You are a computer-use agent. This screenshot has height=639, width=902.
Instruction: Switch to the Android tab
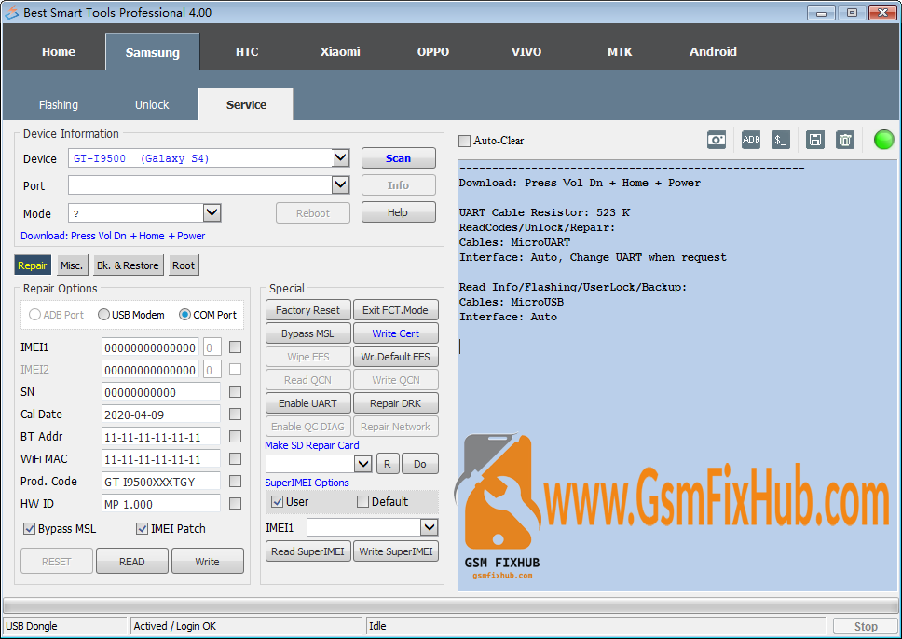click(x=713, y=52)
